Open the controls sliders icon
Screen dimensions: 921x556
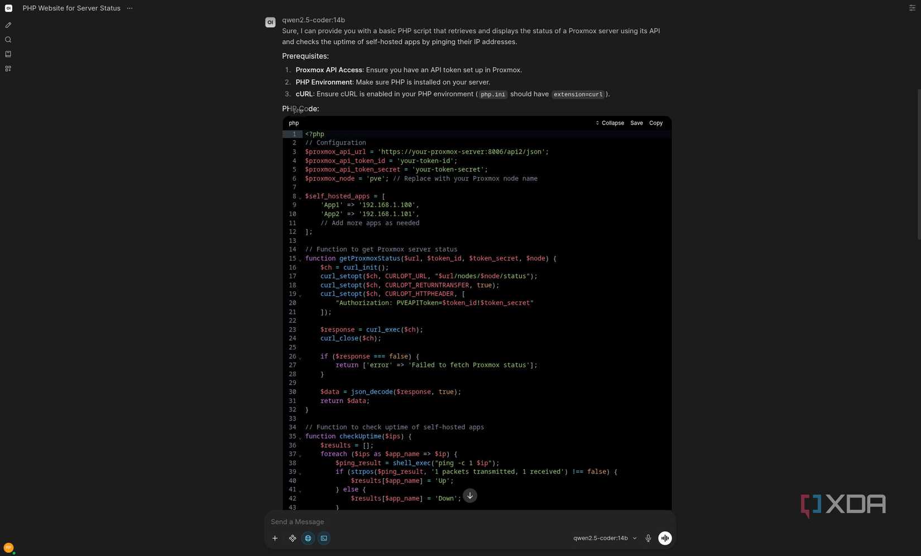point(912,8)
